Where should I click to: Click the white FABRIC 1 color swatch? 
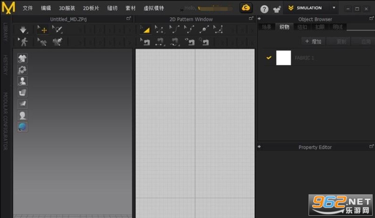point(284,58)
